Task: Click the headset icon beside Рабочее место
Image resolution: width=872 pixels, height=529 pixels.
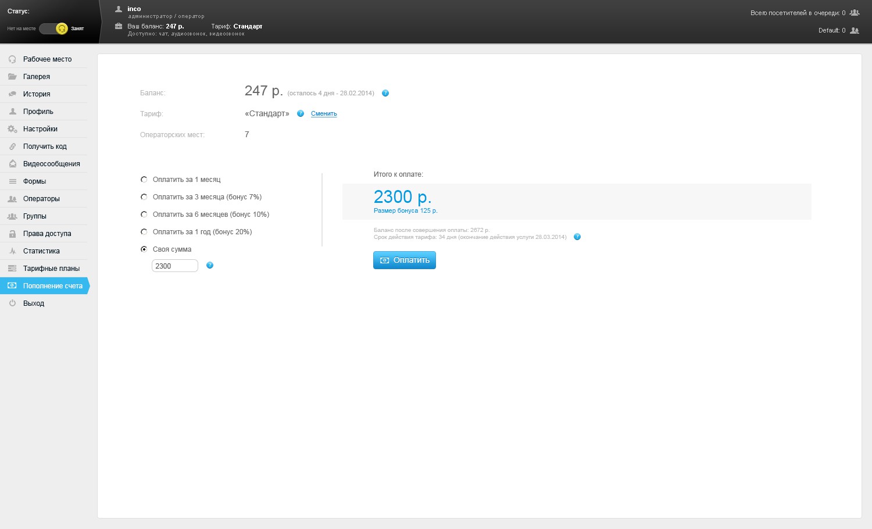Action: 12,59
